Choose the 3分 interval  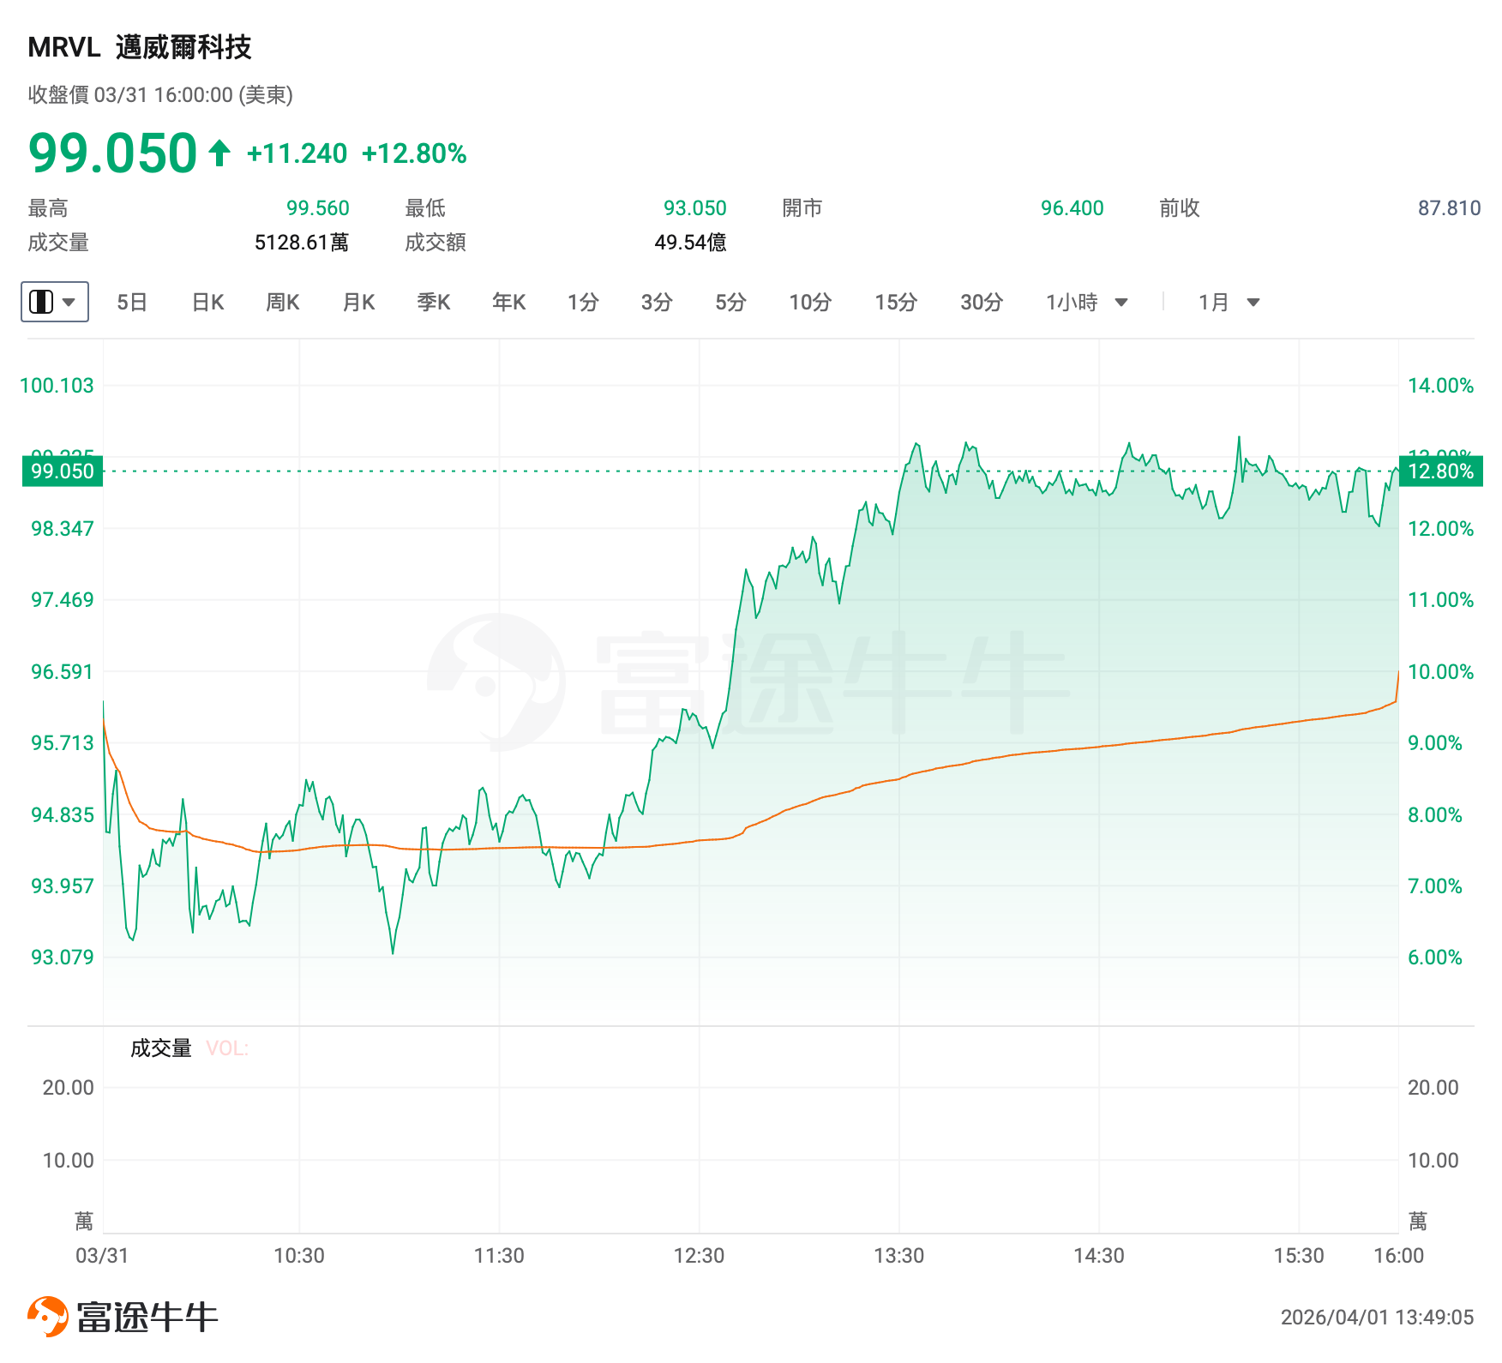pyautogui.click(x=657, y=303)
